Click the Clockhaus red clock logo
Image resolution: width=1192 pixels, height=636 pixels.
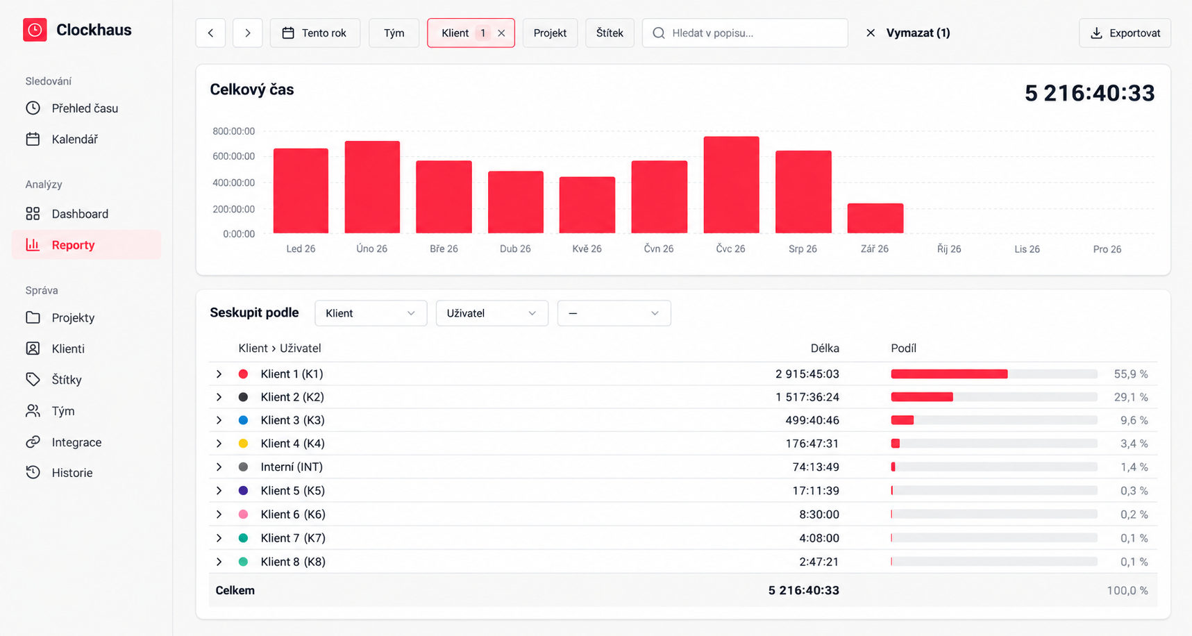(35, 30)
